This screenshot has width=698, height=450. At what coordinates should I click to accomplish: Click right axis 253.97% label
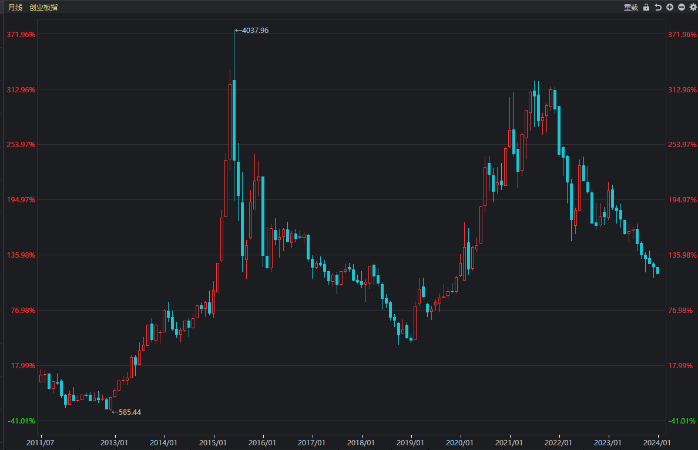(682, 144)
